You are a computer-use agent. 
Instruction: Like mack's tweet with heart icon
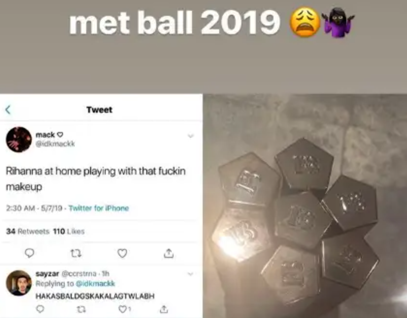(122, 253)
